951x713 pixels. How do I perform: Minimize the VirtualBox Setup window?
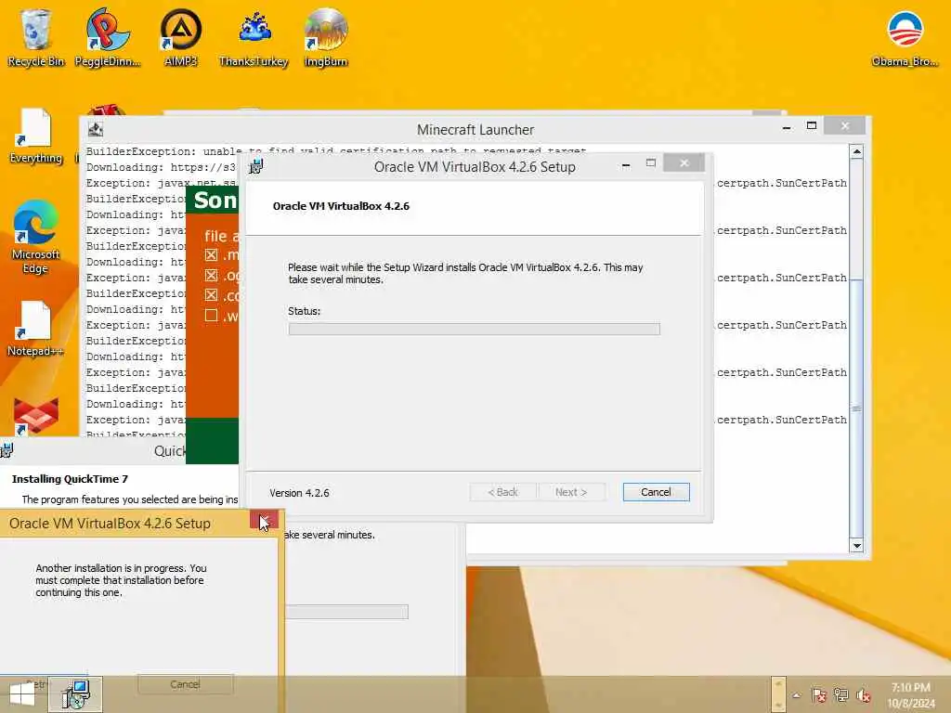[x=626, y=165]
